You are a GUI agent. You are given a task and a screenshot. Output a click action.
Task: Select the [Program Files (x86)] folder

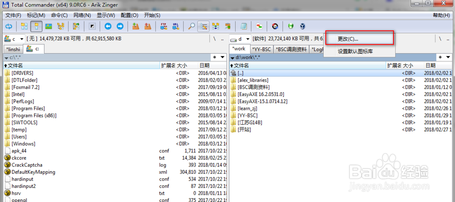115,116
